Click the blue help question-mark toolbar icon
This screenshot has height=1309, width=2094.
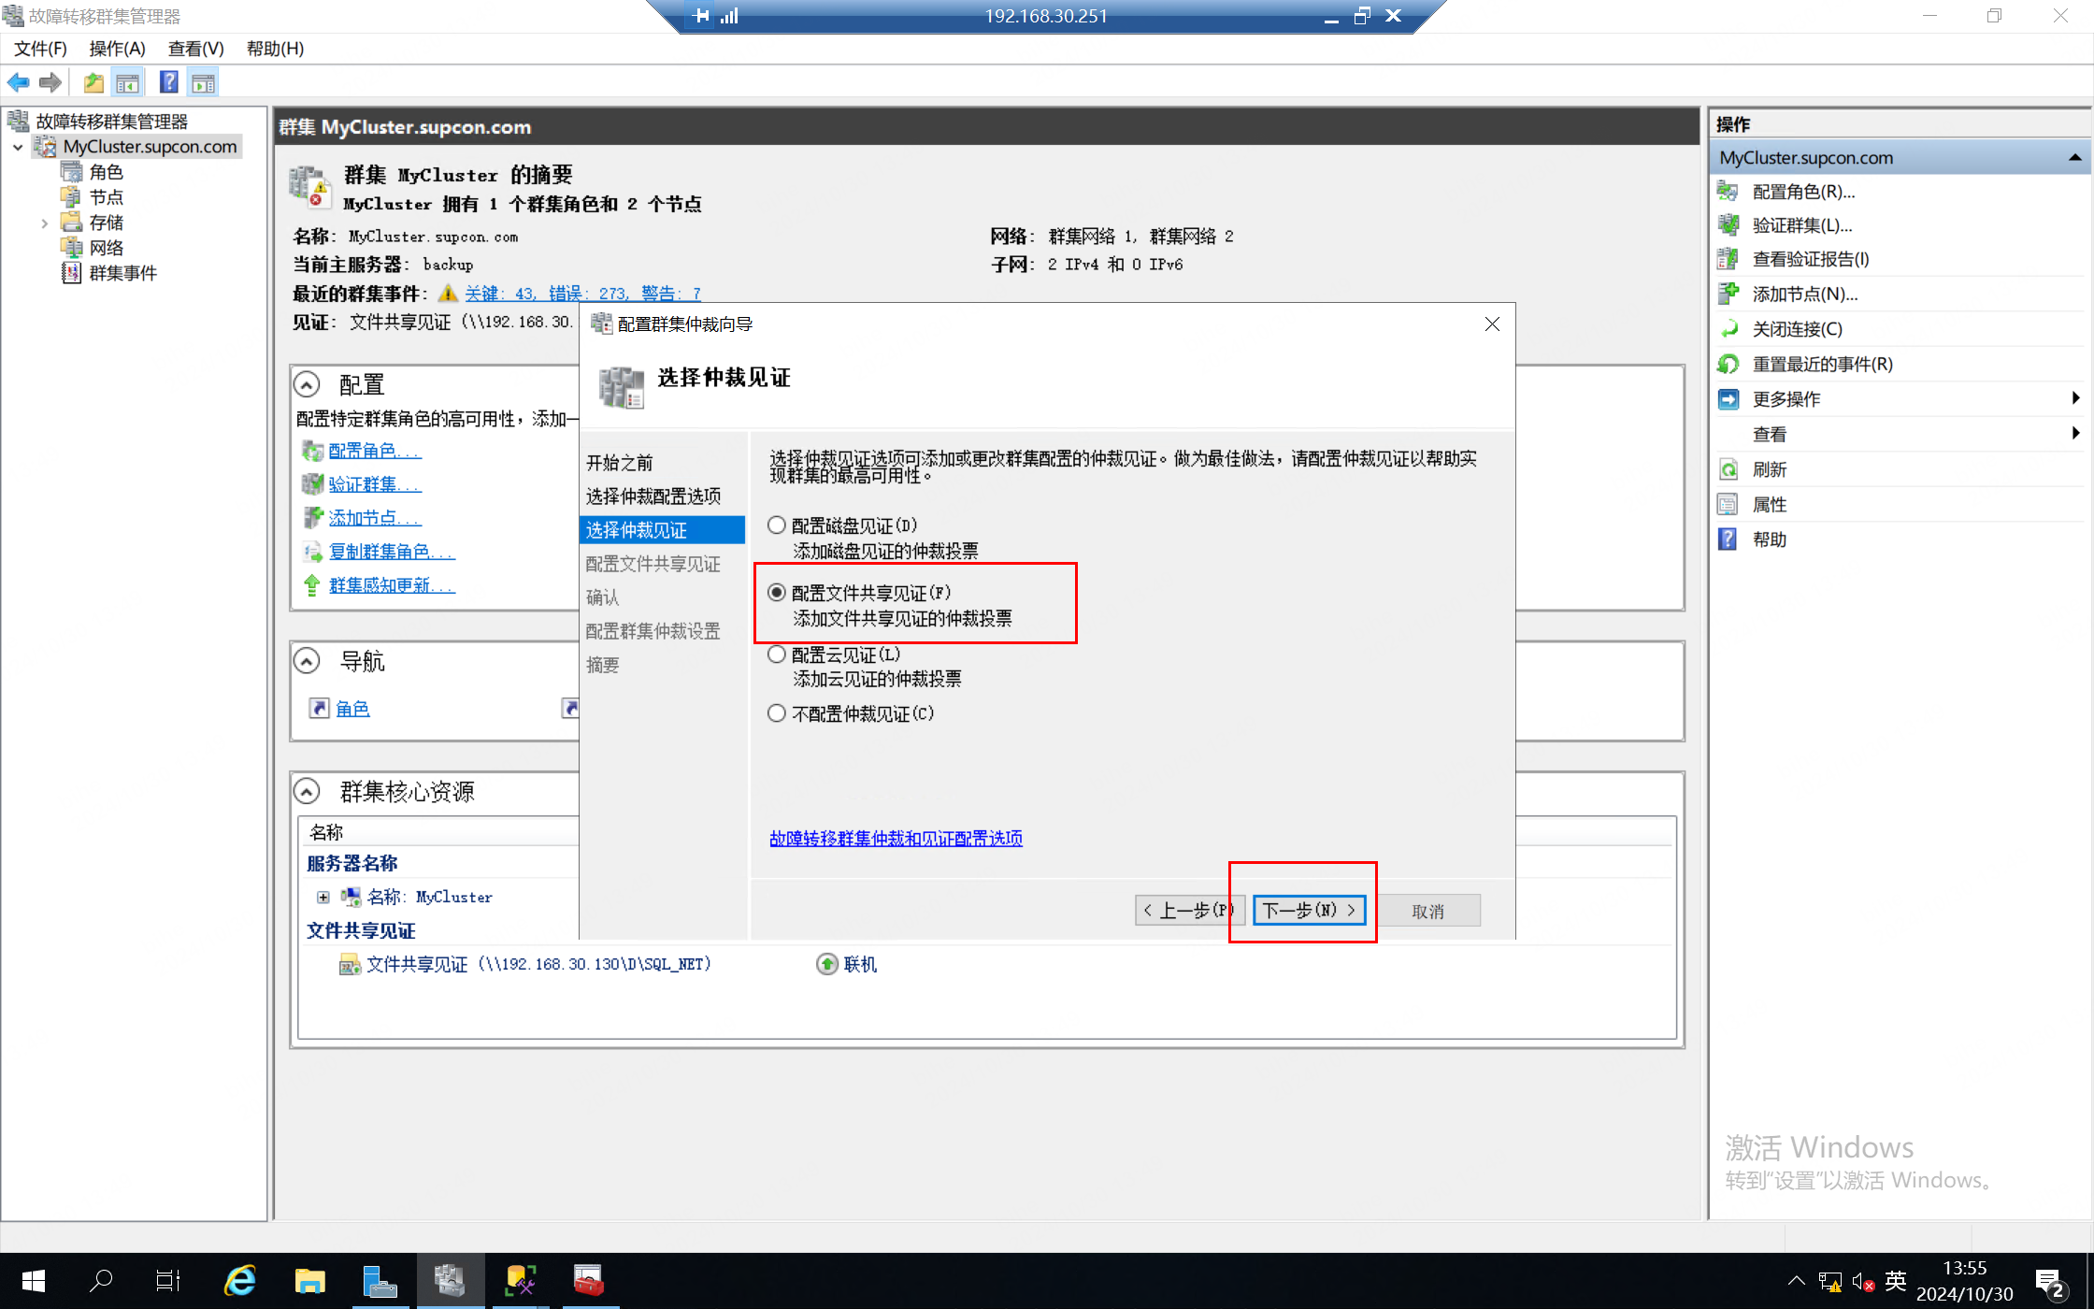coord(168,83)
